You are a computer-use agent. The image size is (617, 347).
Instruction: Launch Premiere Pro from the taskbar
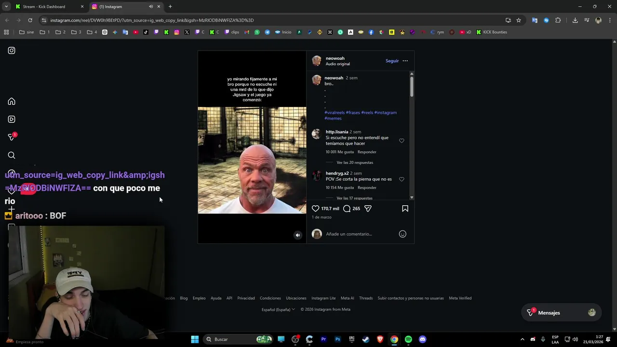[x=323, y=339]
